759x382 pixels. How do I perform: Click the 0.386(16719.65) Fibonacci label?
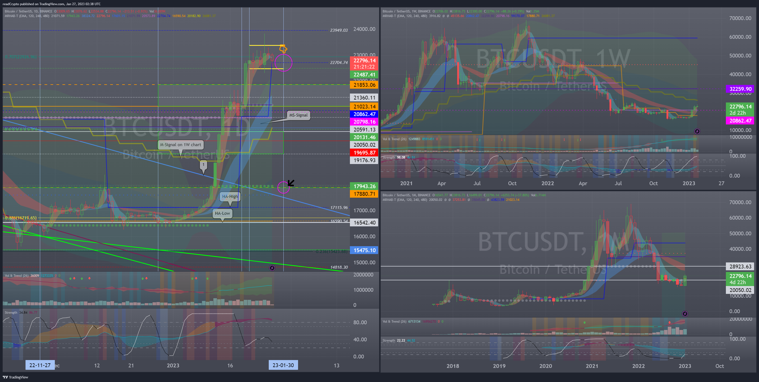[21, 218]
